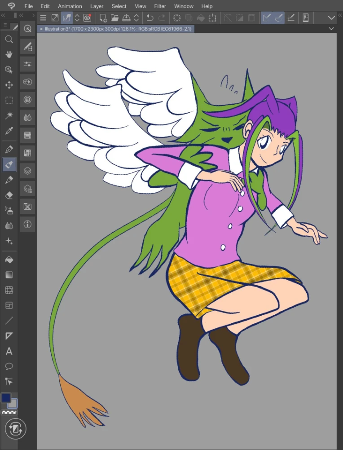Viewport: 343px width, 450px height.
Task: Open the Layer Property palette
Action: 27,189
